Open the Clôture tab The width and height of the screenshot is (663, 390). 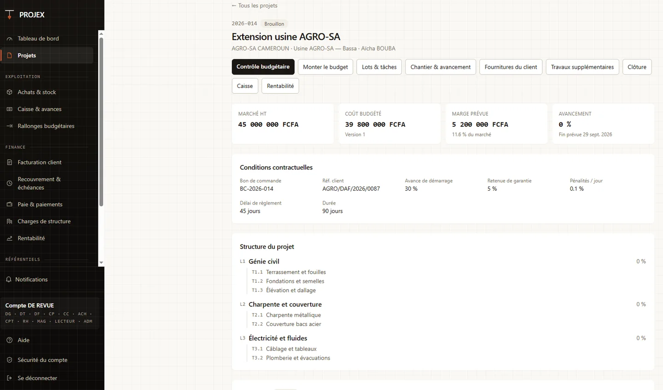pyautogui.click(x=637, y=67)
